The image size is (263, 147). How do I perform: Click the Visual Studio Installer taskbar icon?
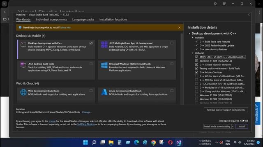[179, 143]
